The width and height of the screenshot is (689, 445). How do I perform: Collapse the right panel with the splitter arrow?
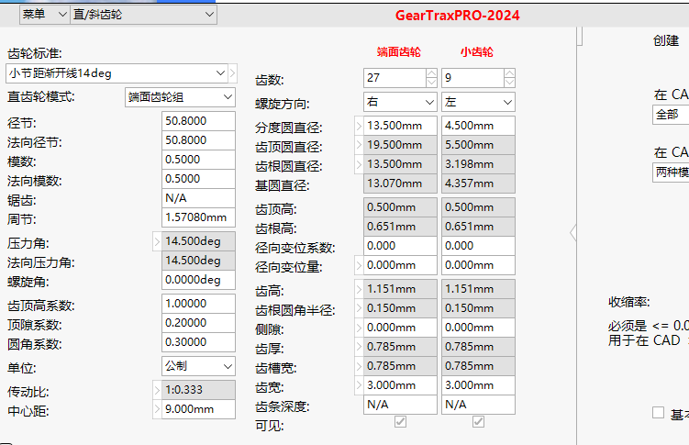pyautogui.click(x=573, y=232)
